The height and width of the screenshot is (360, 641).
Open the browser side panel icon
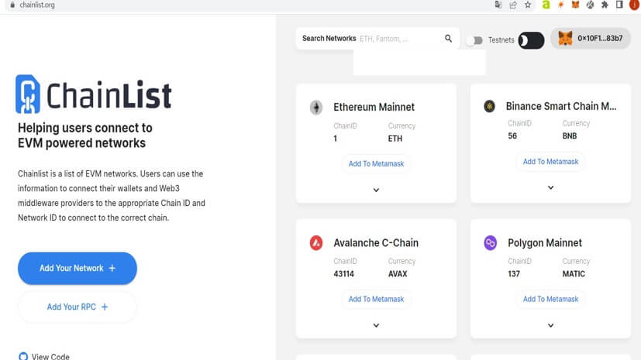click(x=619, y=5)
